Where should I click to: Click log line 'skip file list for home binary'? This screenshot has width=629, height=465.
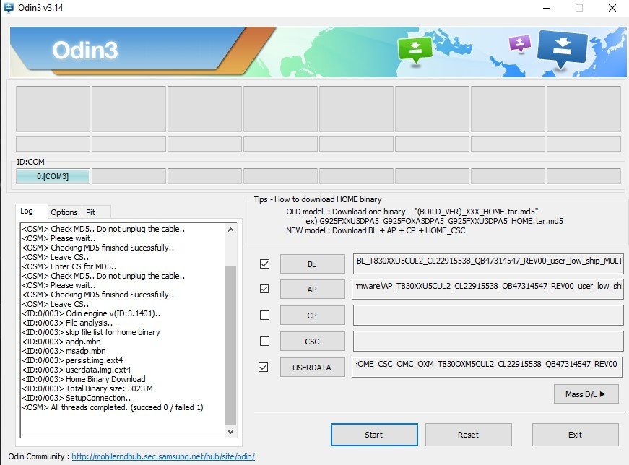91,332
